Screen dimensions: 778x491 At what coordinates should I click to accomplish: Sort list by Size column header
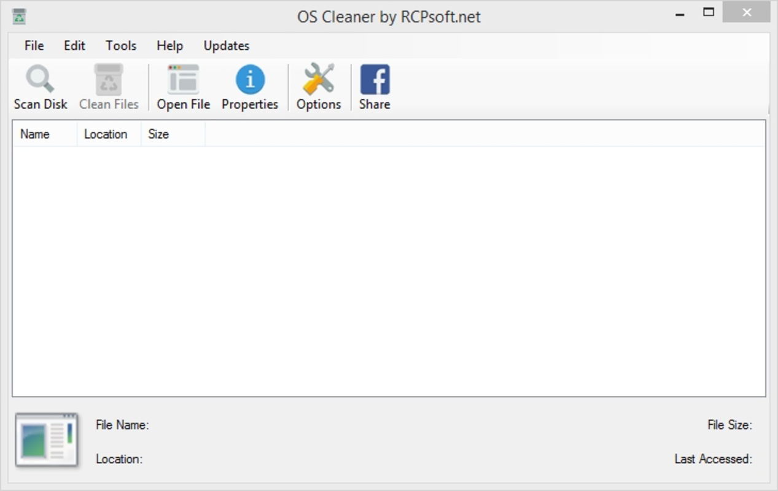click(173, 134)
